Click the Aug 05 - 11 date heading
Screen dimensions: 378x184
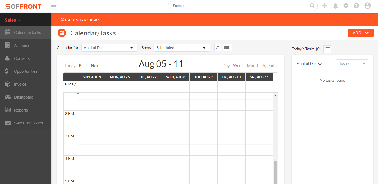pos(161,64)
